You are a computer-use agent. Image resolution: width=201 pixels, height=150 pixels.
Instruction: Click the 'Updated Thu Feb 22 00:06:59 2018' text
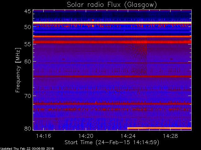27,149
